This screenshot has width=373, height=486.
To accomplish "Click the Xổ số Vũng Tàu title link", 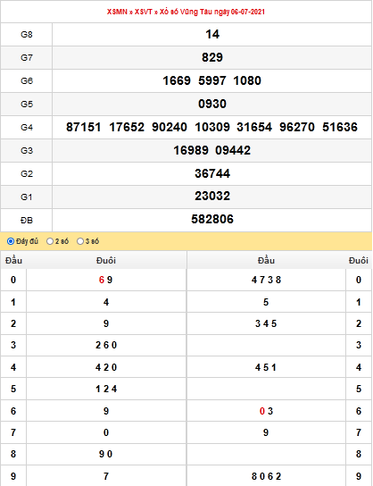I will (212, 12).
